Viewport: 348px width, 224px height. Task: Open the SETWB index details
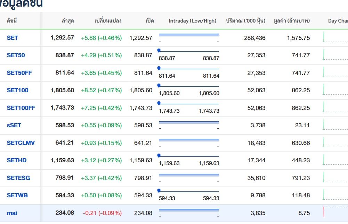pos(17,195)
